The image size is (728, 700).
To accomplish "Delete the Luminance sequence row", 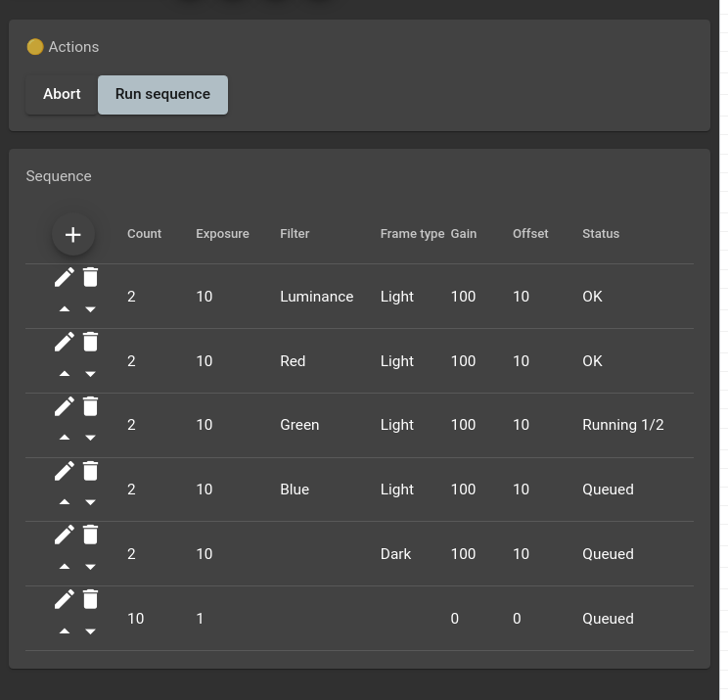I will pos(90,277).
